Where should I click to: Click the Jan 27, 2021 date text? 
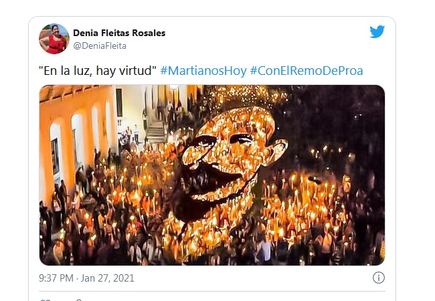(107, 278)
